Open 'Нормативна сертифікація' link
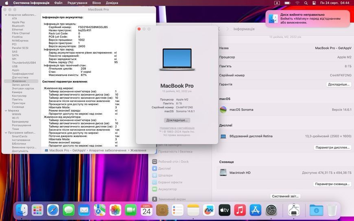 (177, 128)
